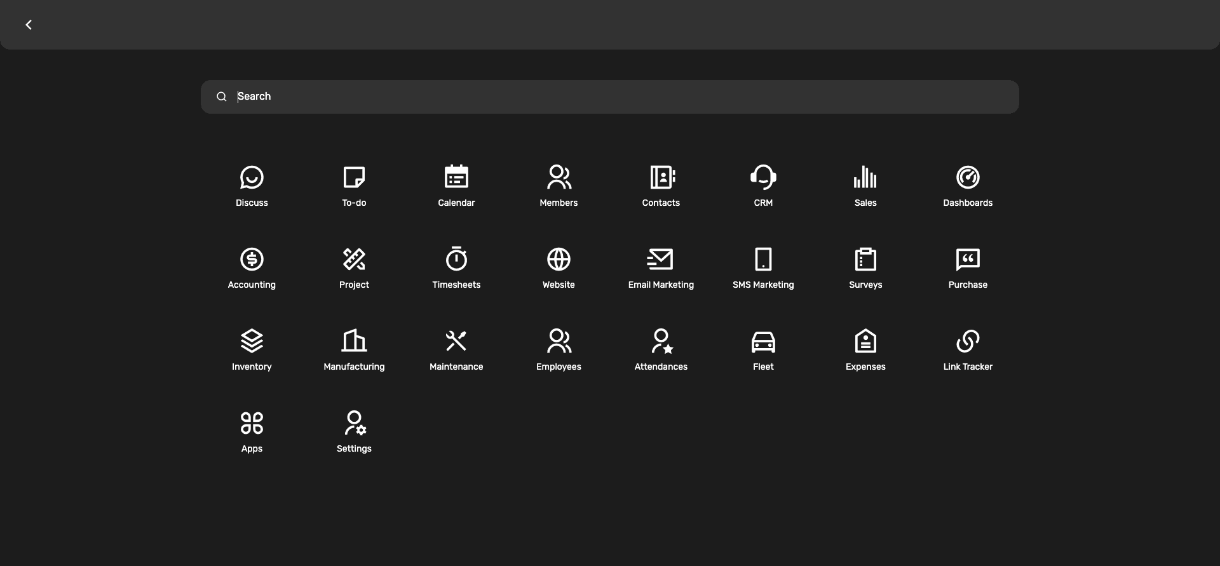The image size is (1220, 566).
Task: Open Email Marketing app
Action: pyautogui.click(x=661, y=268)
